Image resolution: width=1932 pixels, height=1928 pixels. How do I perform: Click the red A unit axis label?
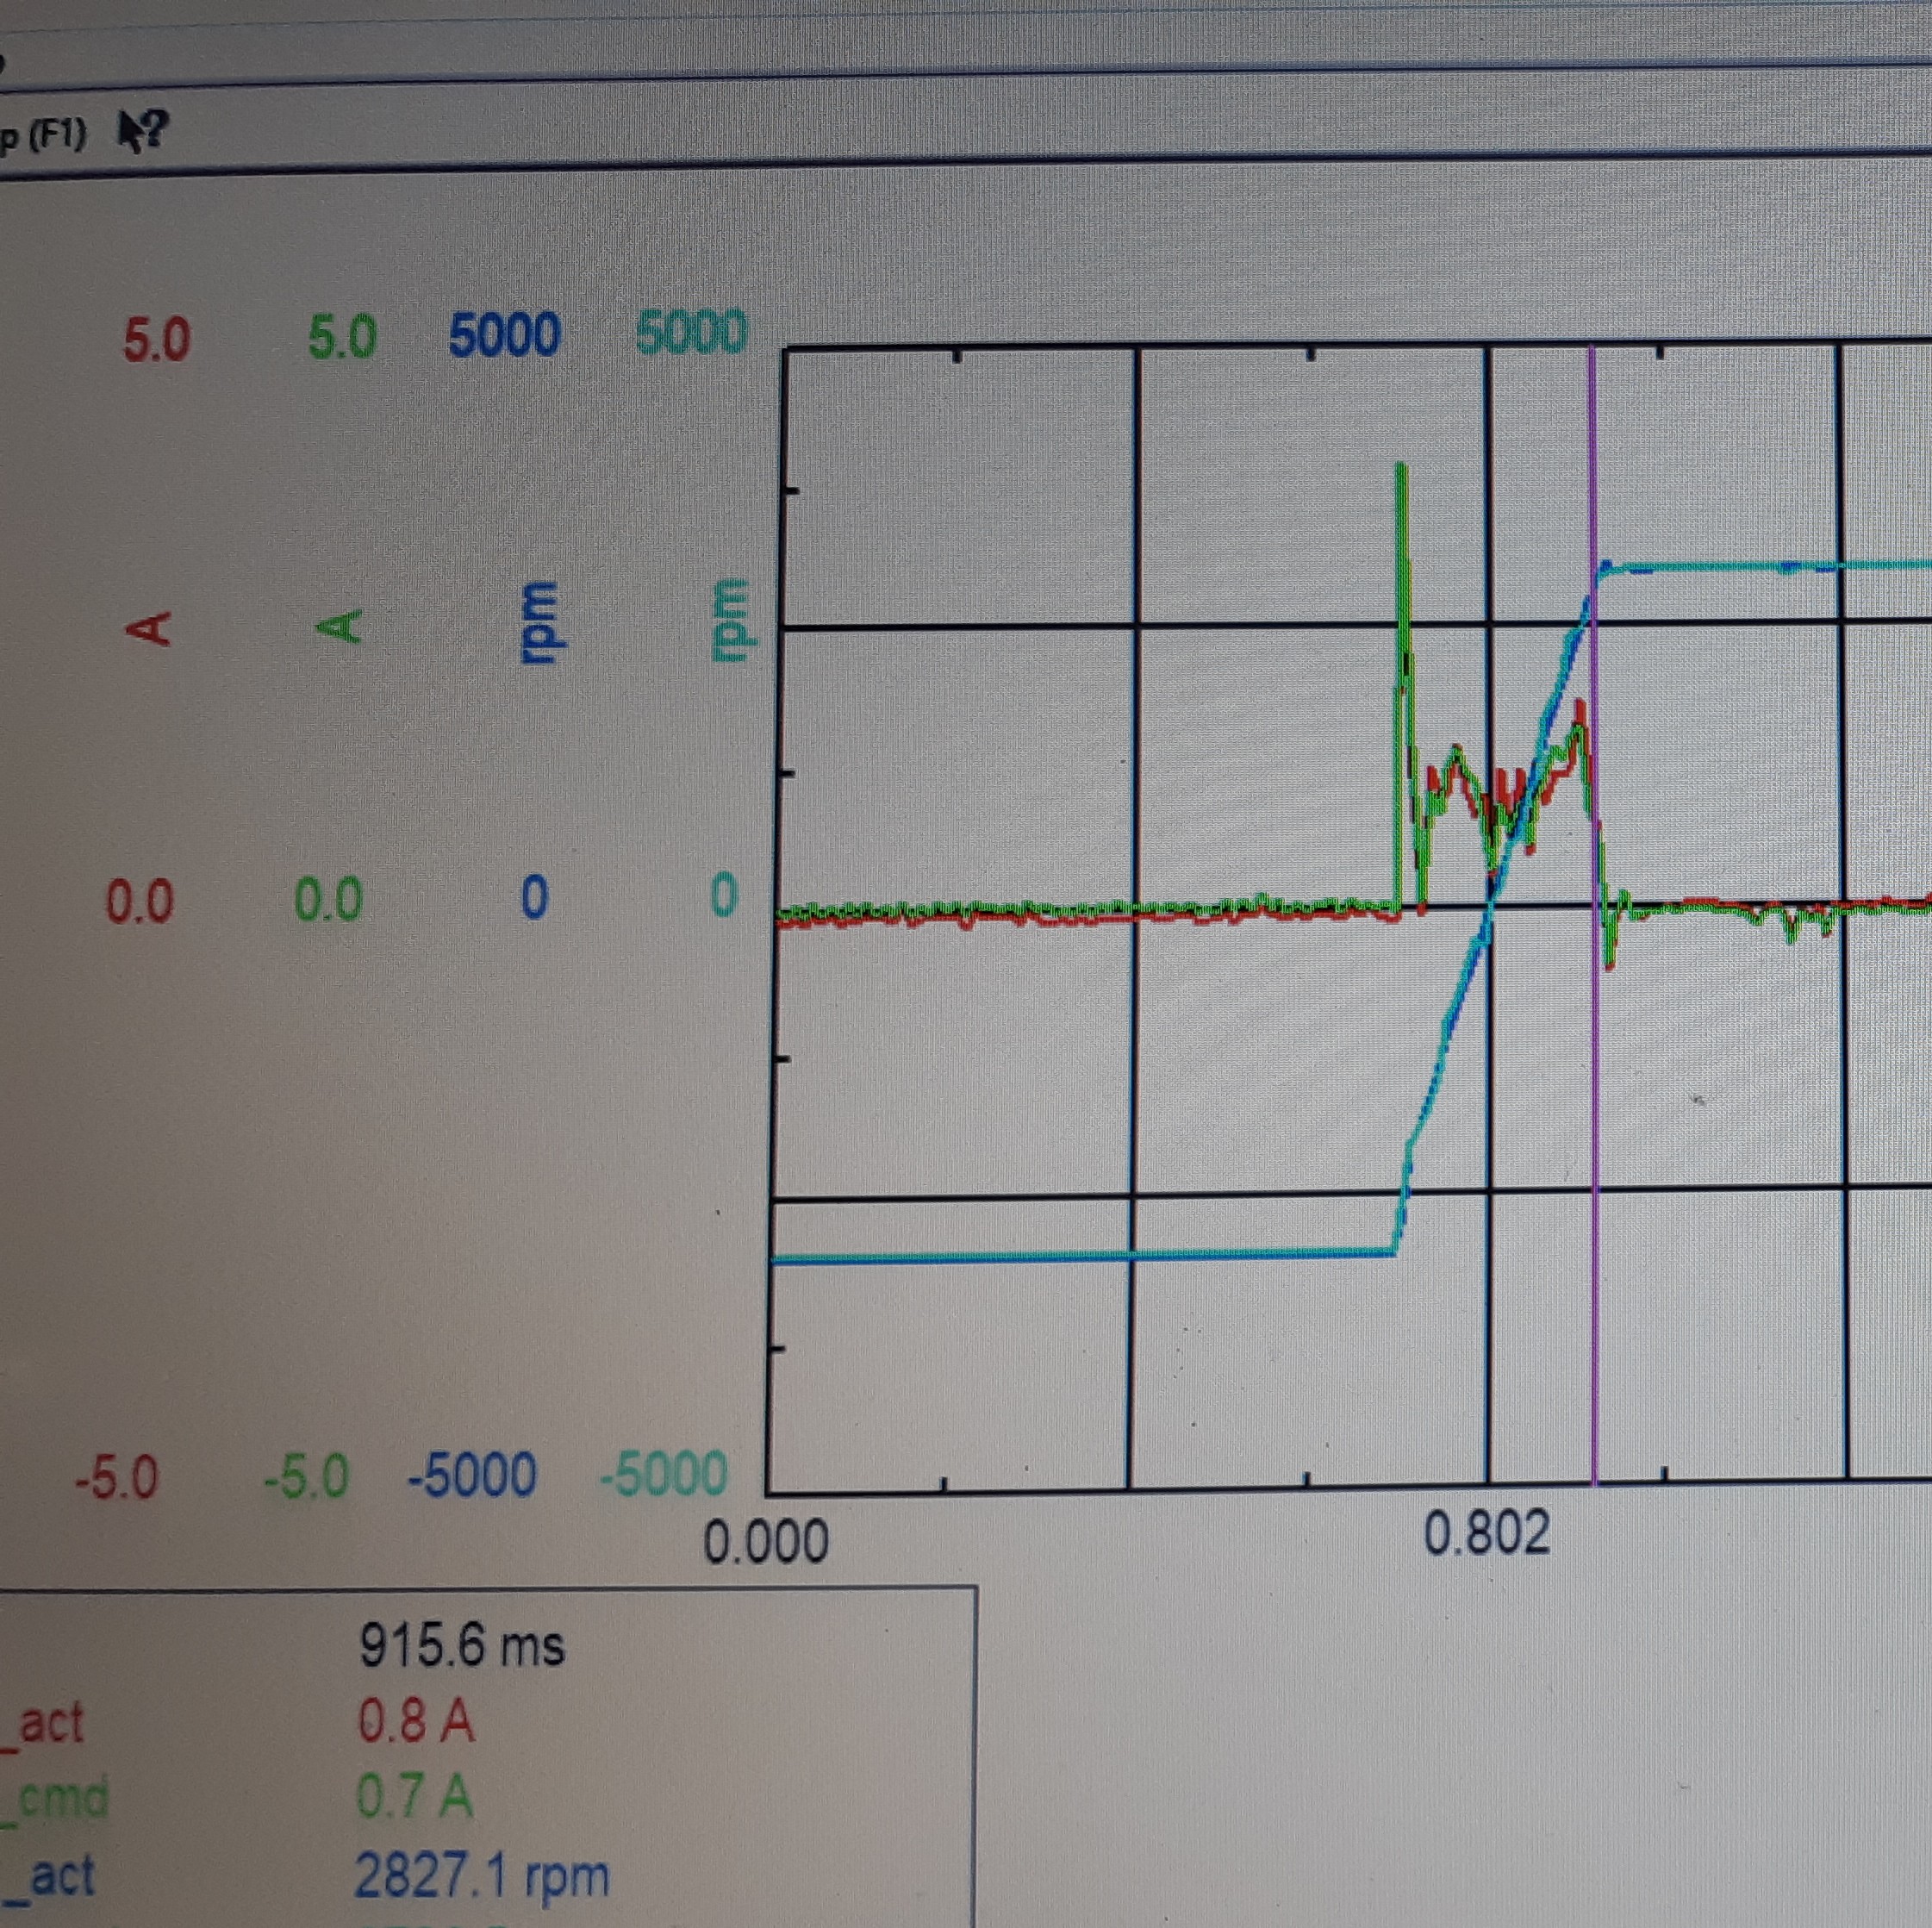coord(148,628)
